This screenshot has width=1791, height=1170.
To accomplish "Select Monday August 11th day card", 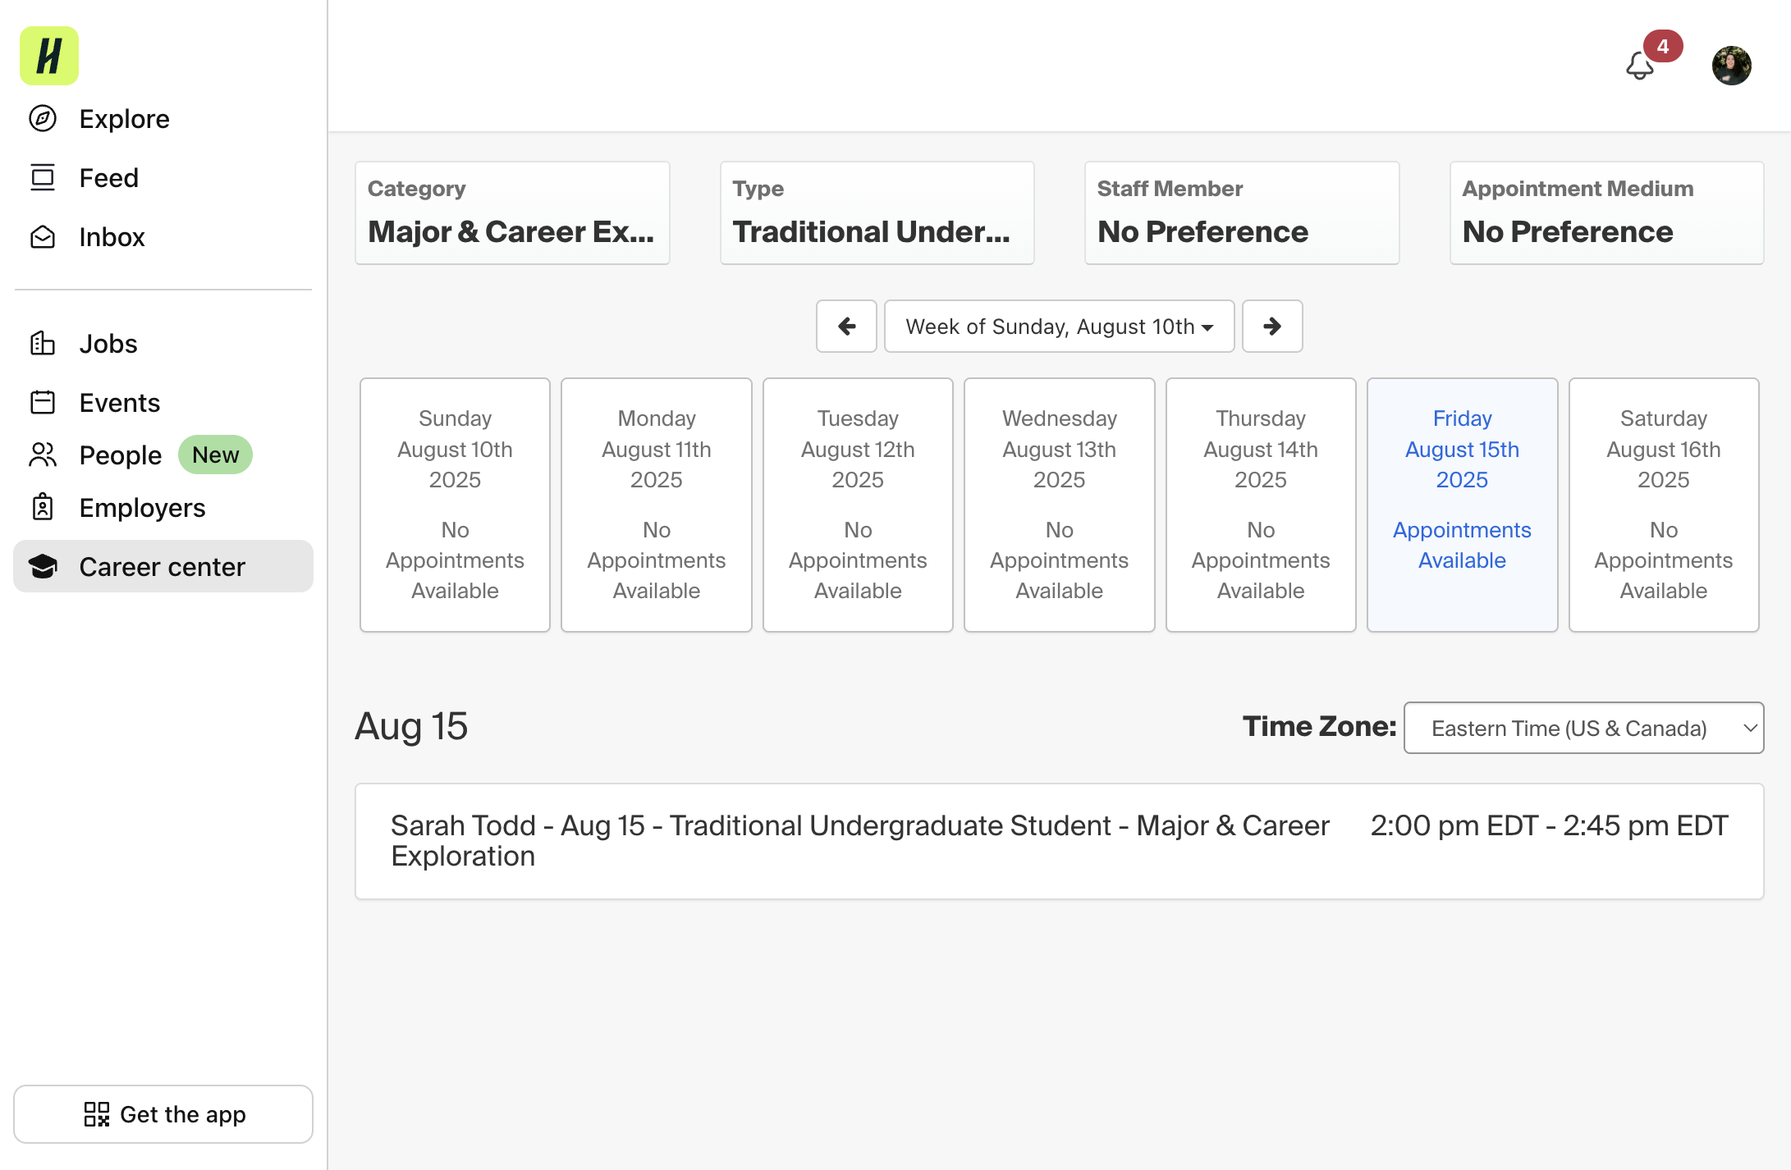I will point(657,505).
